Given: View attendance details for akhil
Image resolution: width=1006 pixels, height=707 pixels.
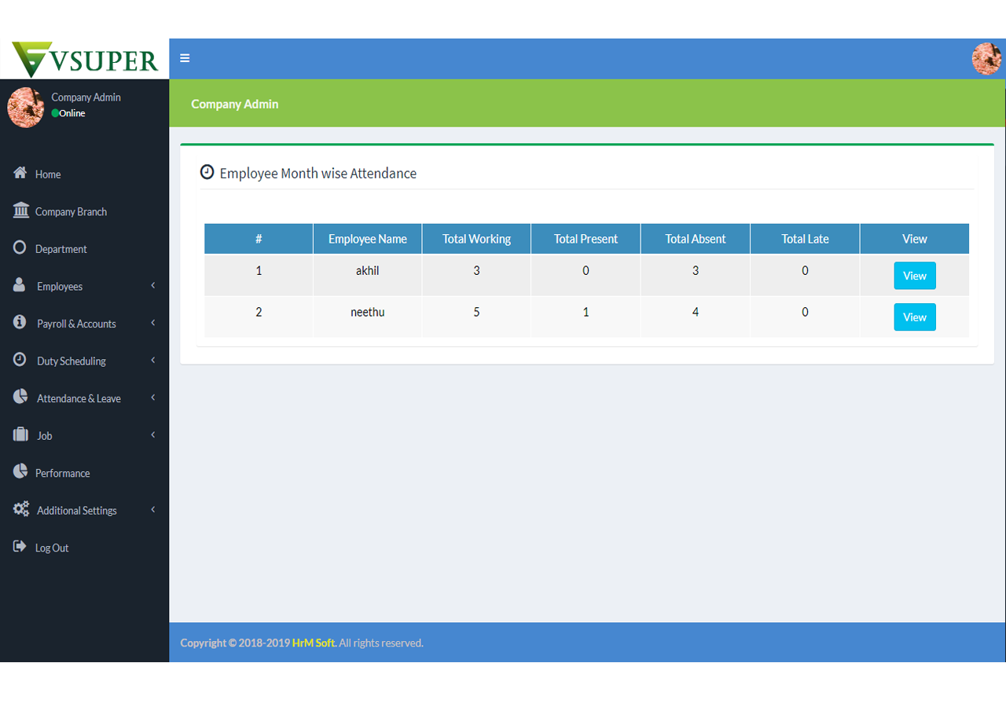Looking at the screenshot, I should tap(914, 276).
